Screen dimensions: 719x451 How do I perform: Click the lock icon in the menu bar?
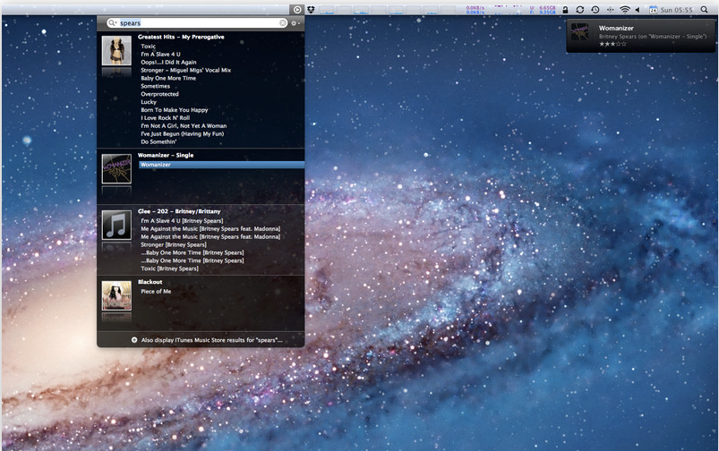[565, 10]
